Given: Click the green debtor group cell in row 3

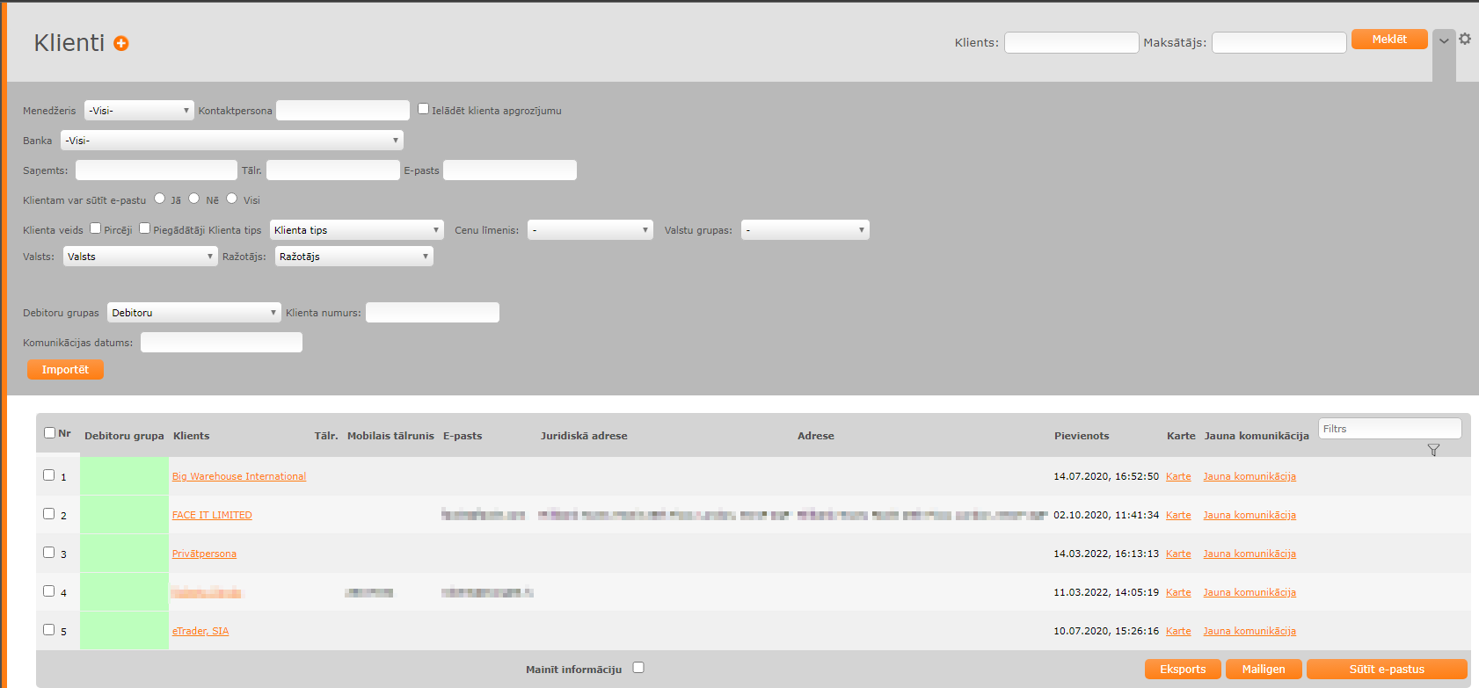Looking at the screenshot, I should 124,554.
